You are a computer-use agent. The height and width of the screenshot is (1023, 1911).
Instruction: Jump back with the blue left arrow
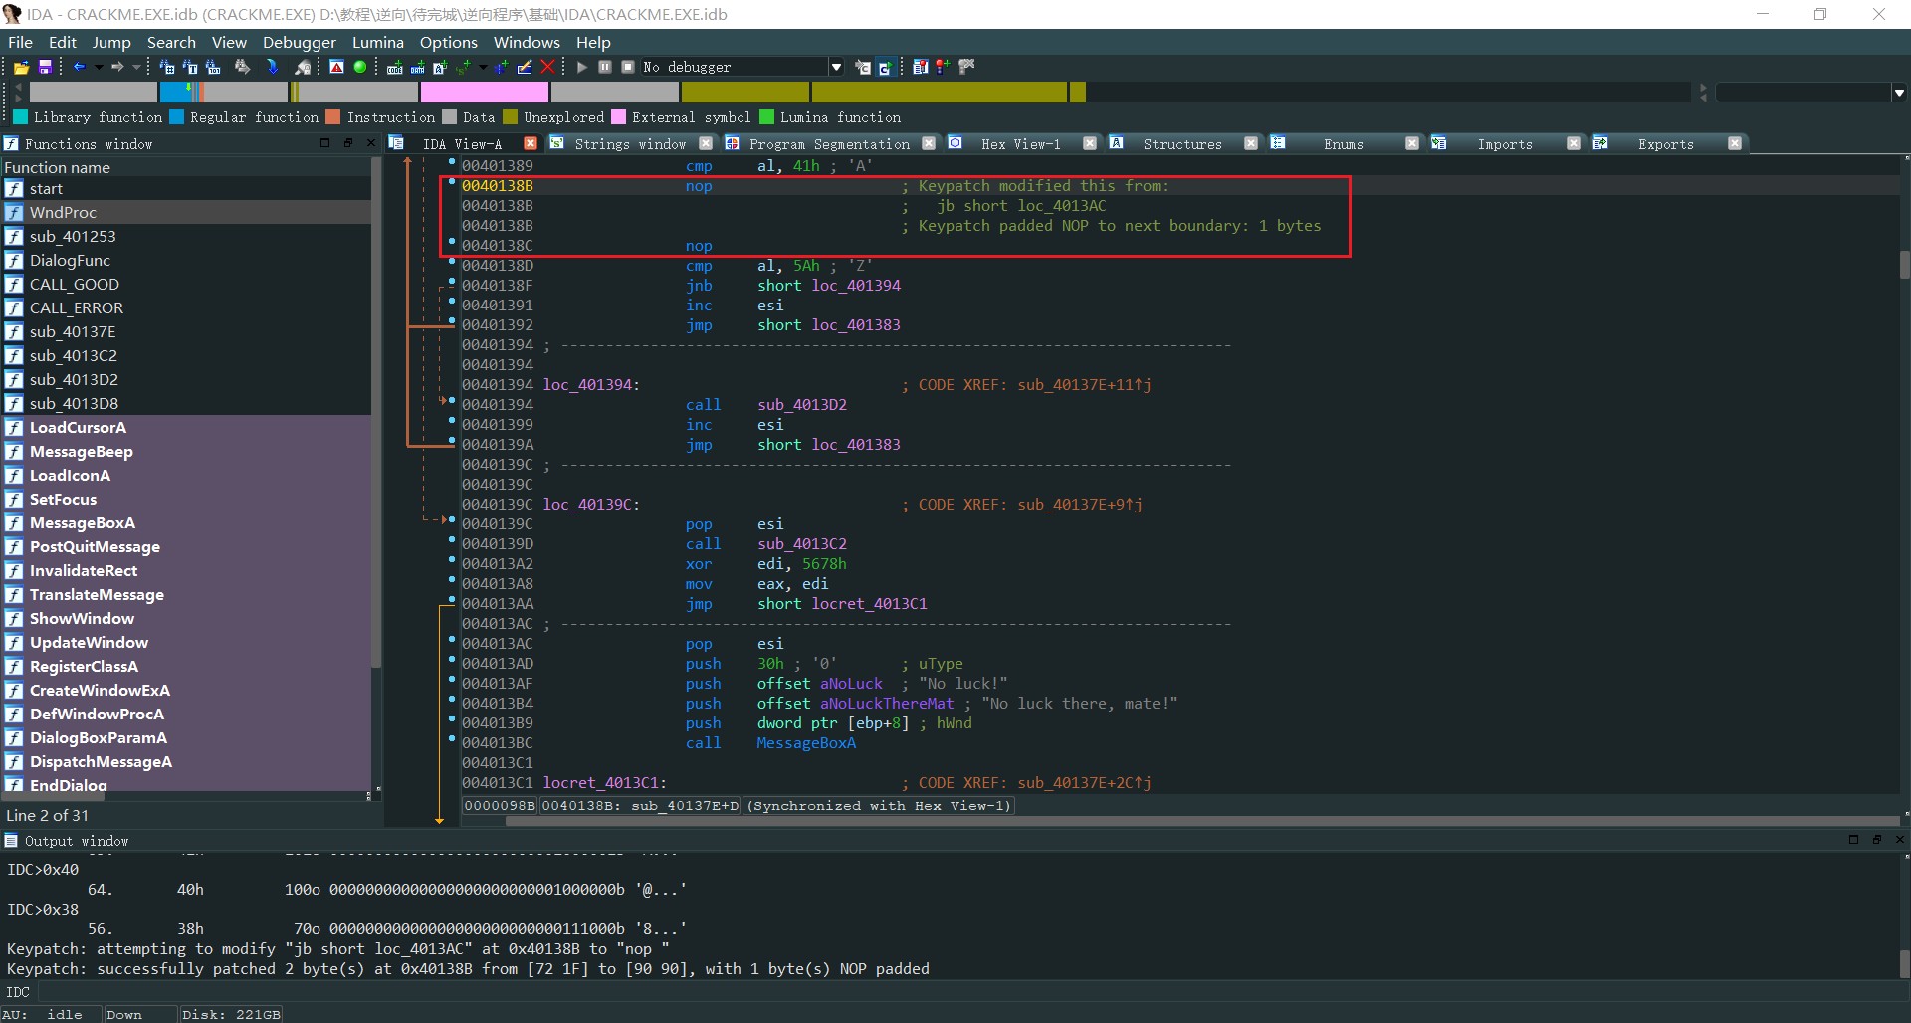(x=79, y=67)
